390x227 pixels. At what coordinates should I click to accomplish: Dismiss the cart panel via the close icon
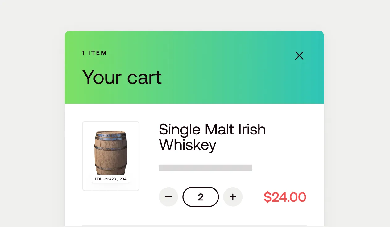(x=299, y=56)
